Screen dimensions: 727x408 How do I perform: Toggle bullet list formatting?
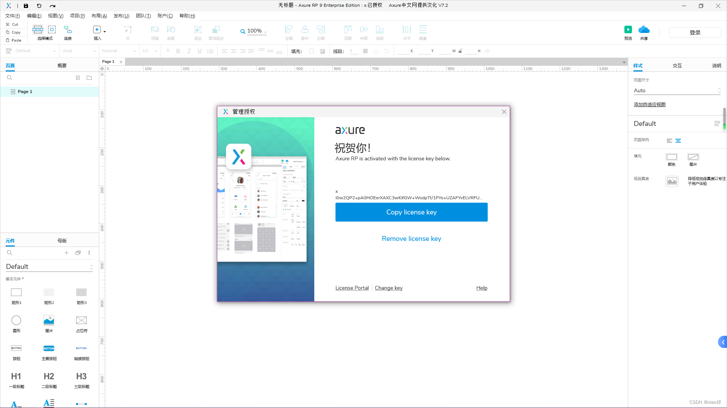[x=210, y=51]
